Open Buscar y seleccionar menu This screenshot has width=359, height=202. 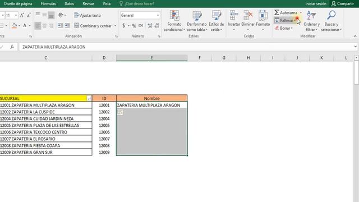(x=332, y=21)
